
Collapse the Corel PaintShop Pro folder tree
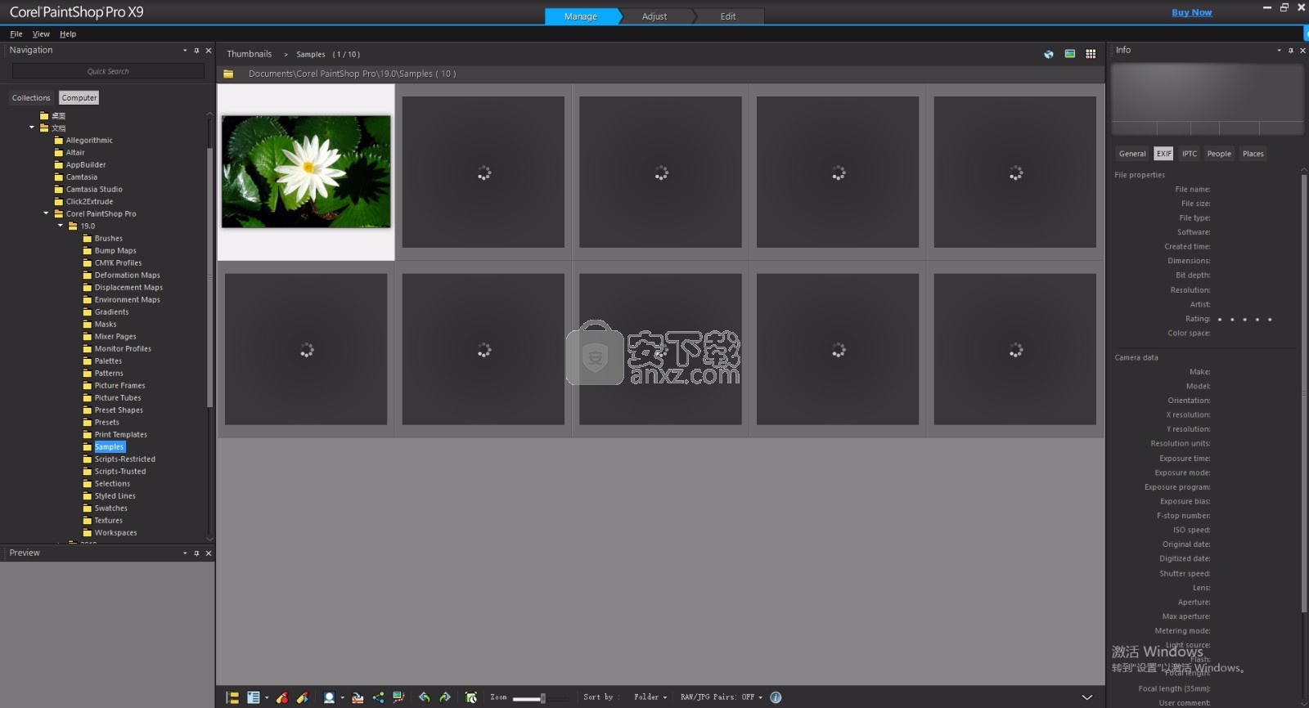coord(47,213)
